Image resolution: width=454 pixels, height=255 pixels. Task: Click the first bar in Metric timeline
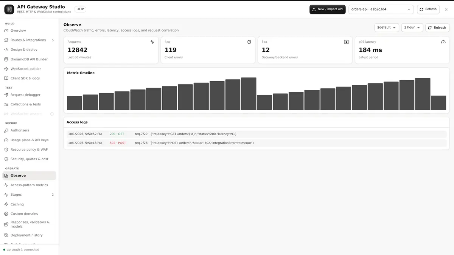click(75, 103)
